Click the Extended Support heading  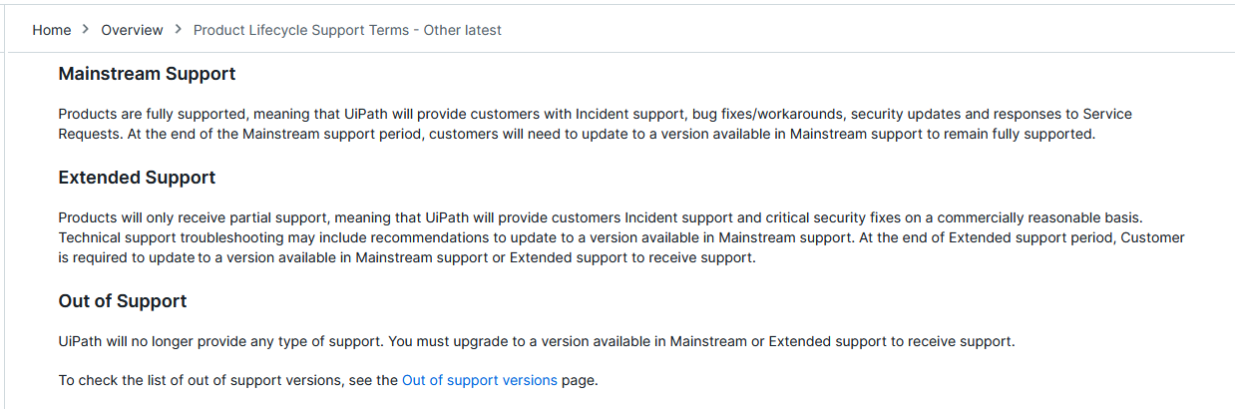click(137, 178)
